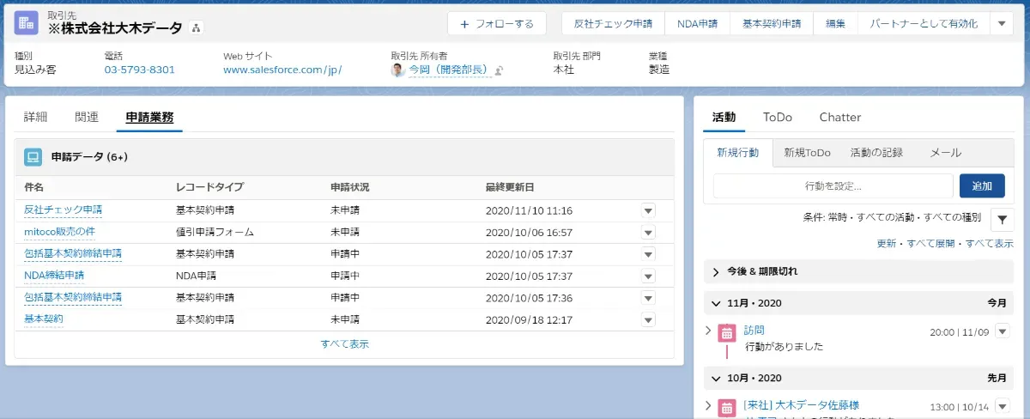This screenshot has width=1030, height=419.
Task: Open row menu for mitoco販売の件
Action: 648,233
